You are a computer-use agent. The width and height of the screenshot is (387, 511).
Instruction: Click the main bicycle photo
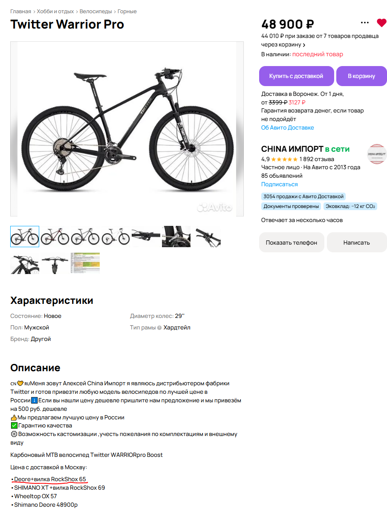[127, 129]
